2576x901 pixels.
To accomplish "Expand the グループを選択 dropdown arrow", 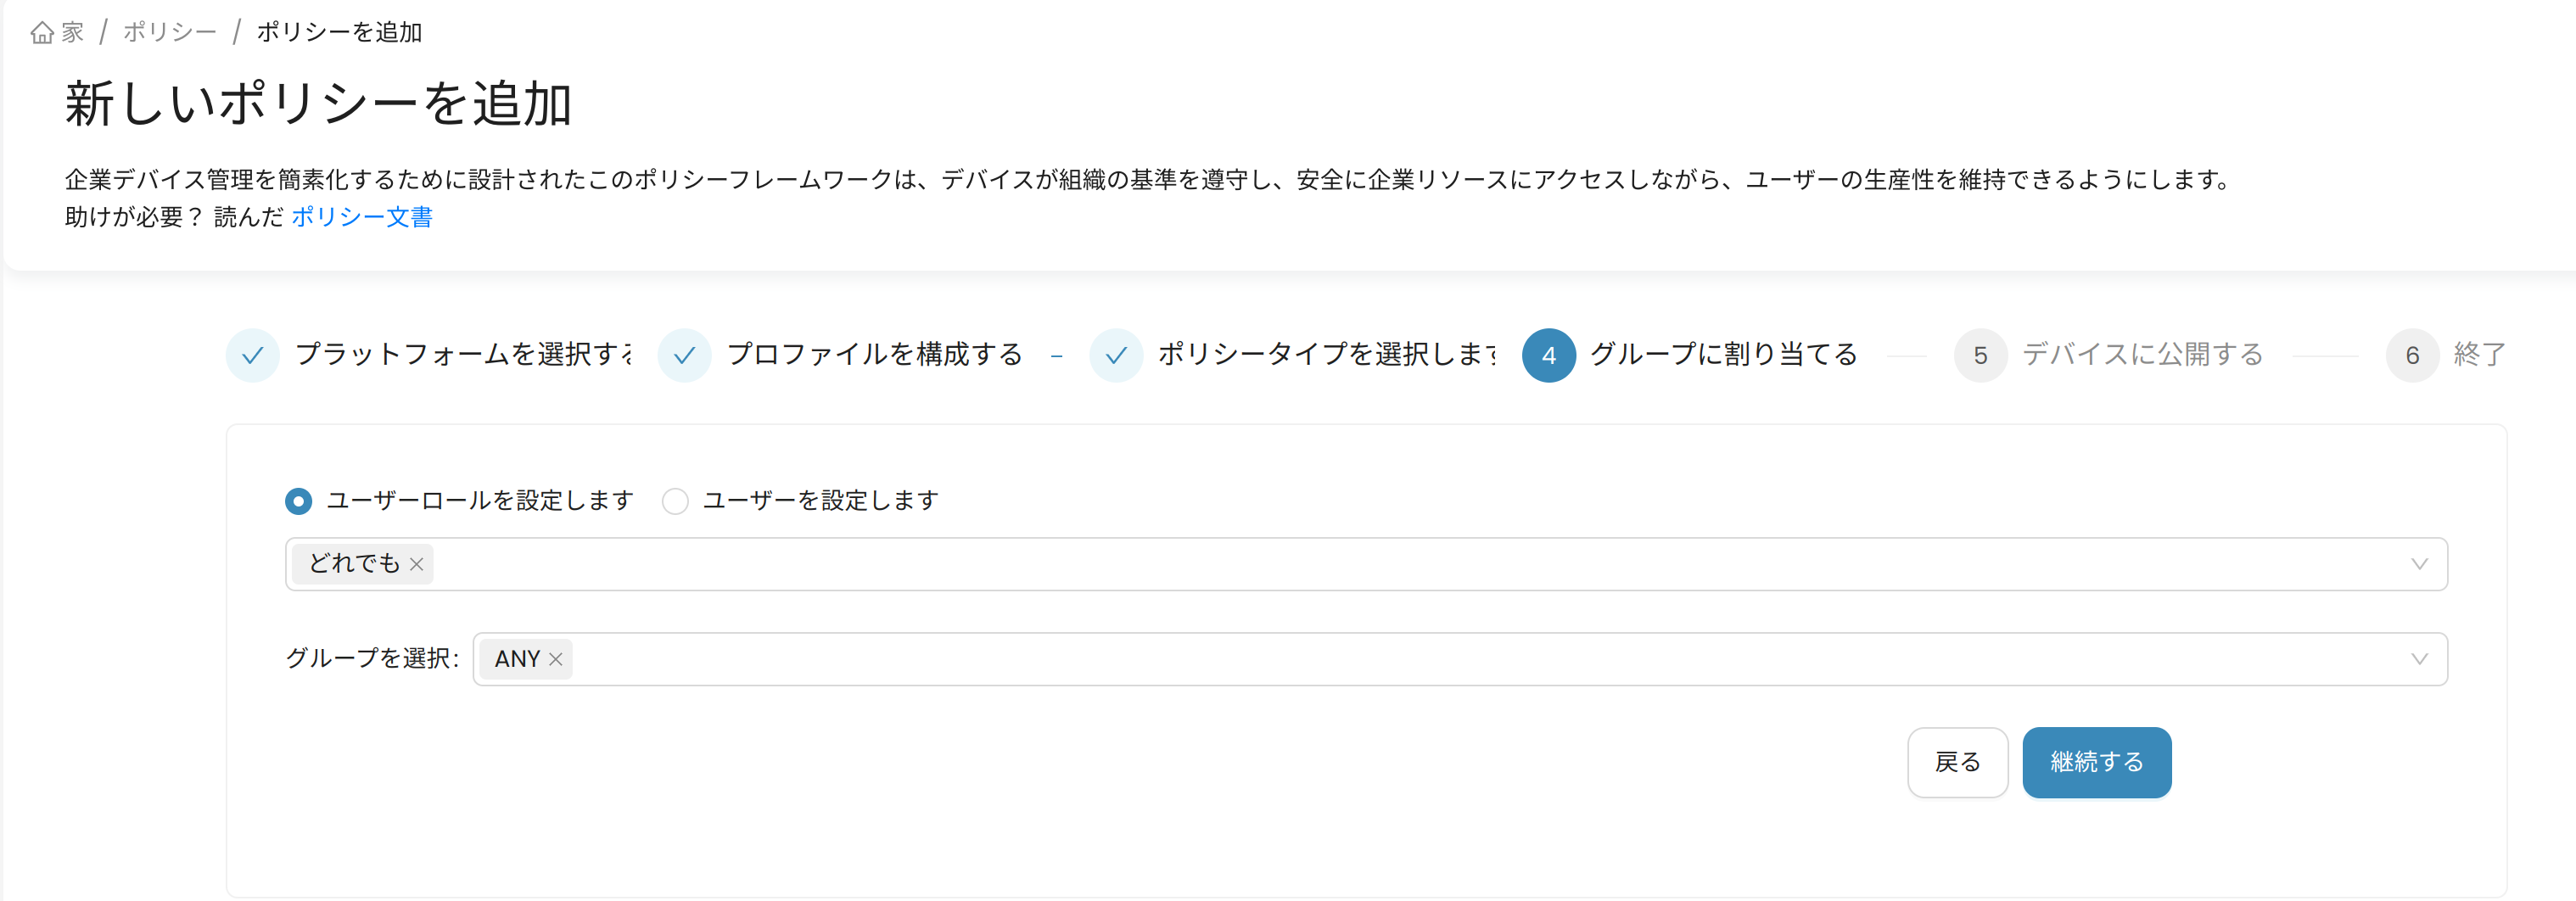I will tap(2419, 659).
